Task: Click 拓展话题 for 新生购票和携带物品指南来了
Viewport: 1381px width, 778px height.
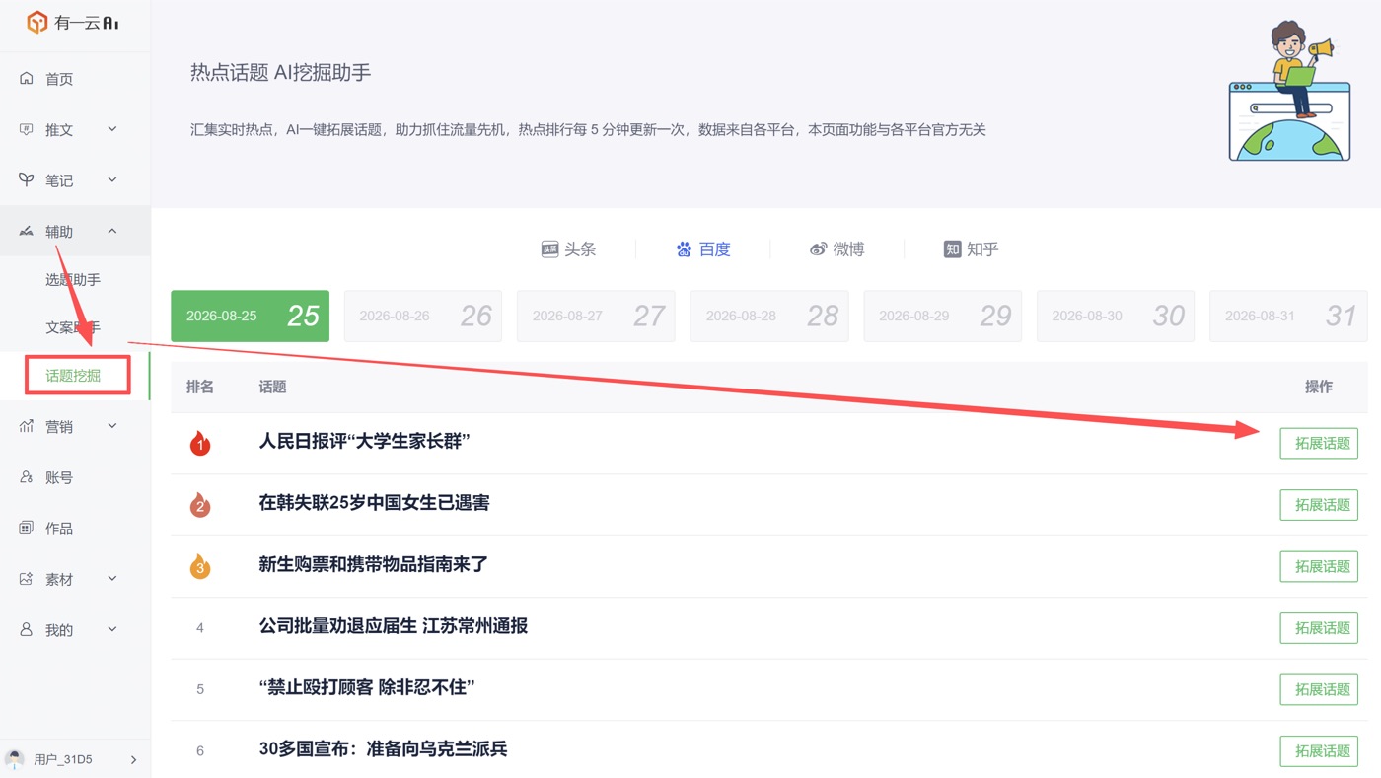Action: pyautogui.click(x=1319, y=566)
